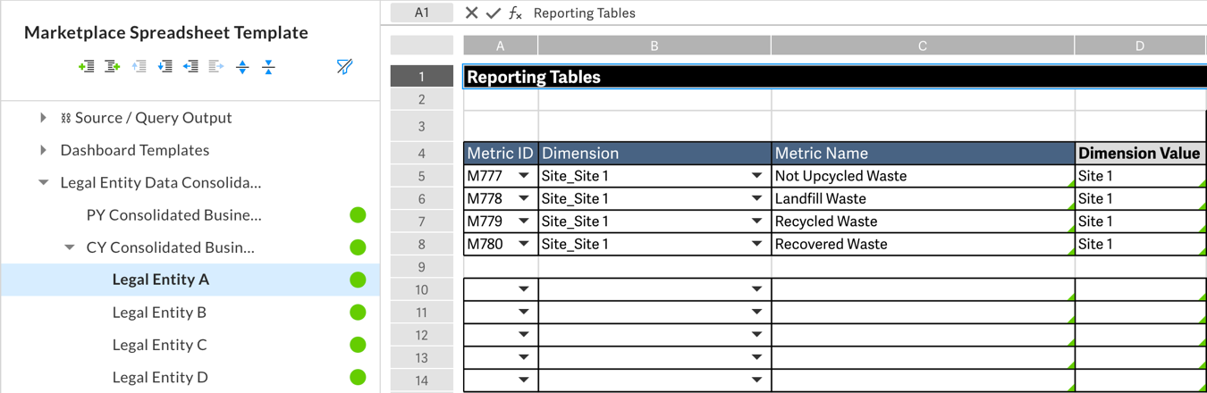Click the collapse all icon
Image resolution: width=1207 pixels, height=393 pixels.
(x=268, y=67)
